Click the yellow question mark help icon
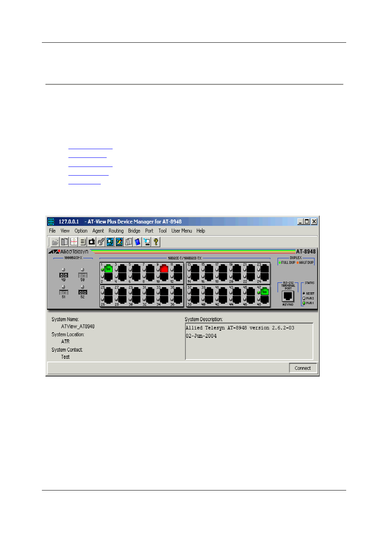 tap(156, 242)
